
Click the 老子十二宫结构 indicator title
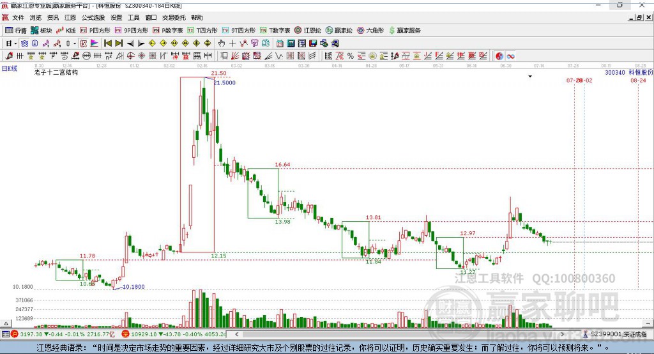[x=56, y=72]
